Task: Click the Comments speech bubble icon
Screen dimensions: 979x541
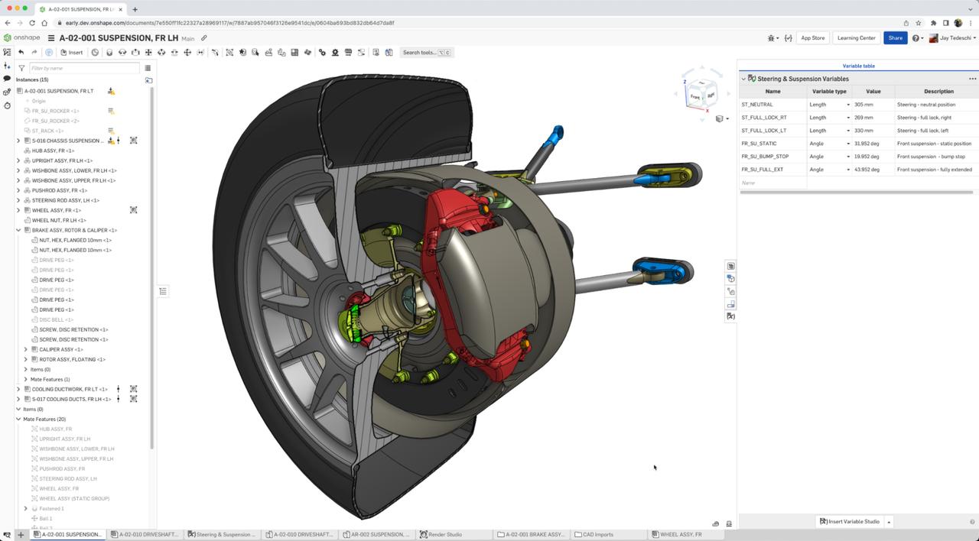Action: coord(7,79)
